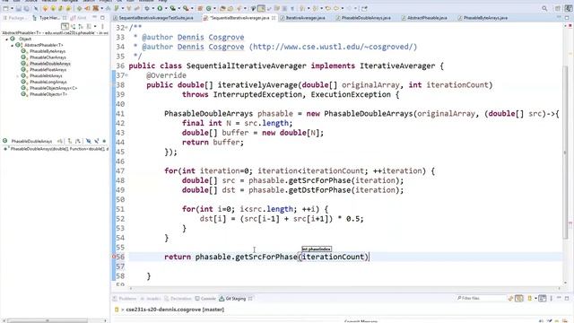
Task: Open the Debug dropdown arrow
Action: pyautogui.click(x=153, y=8)
